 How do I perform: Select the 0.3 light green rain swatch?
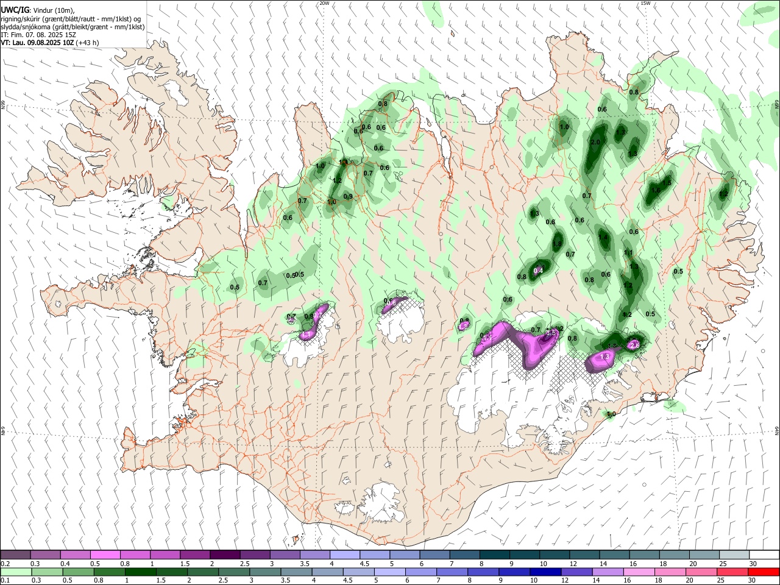[48, 572]
